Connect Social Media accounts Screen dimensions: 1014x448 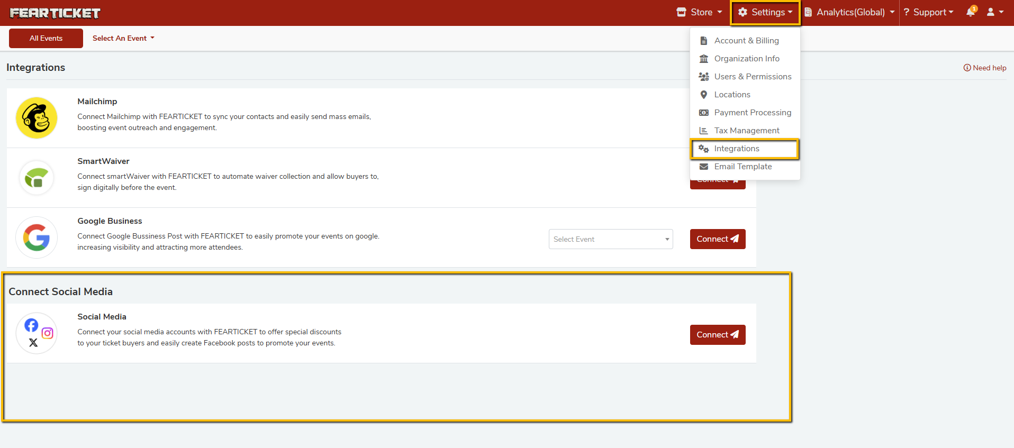[x=718, y=335]
